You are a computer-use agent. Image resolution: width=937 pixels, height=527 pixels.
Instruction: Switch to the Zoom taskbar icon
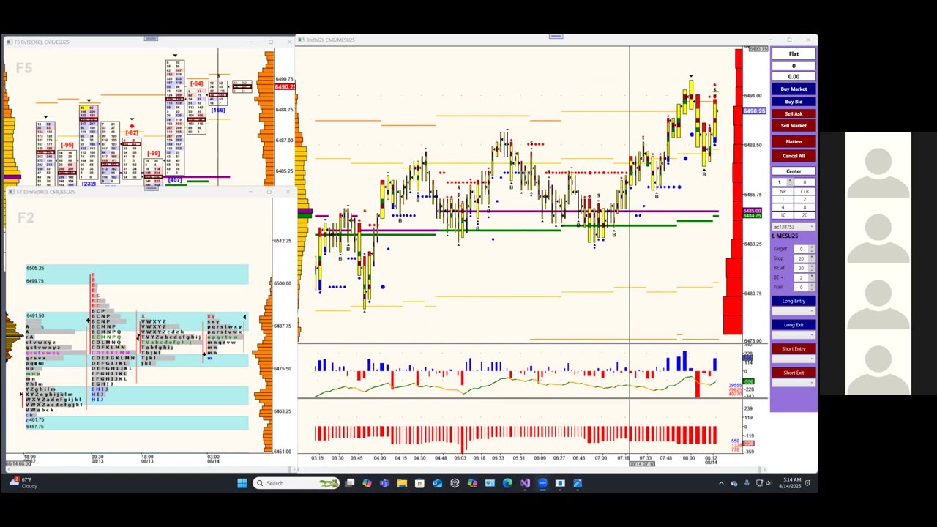point(542,483)
